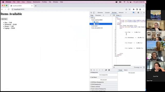165x92 pixels.
Task: Open Chrome three-dot menu
Action: [x=143, y=9]
